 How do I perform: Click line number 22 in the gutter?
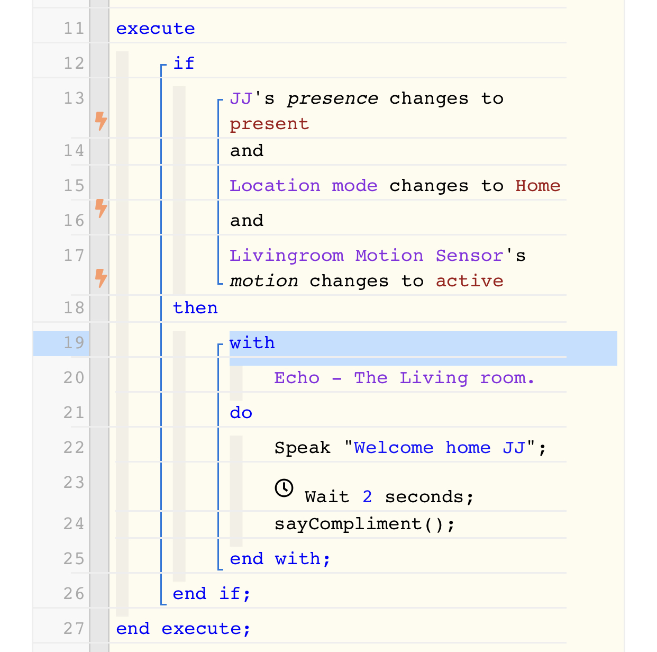74,448
